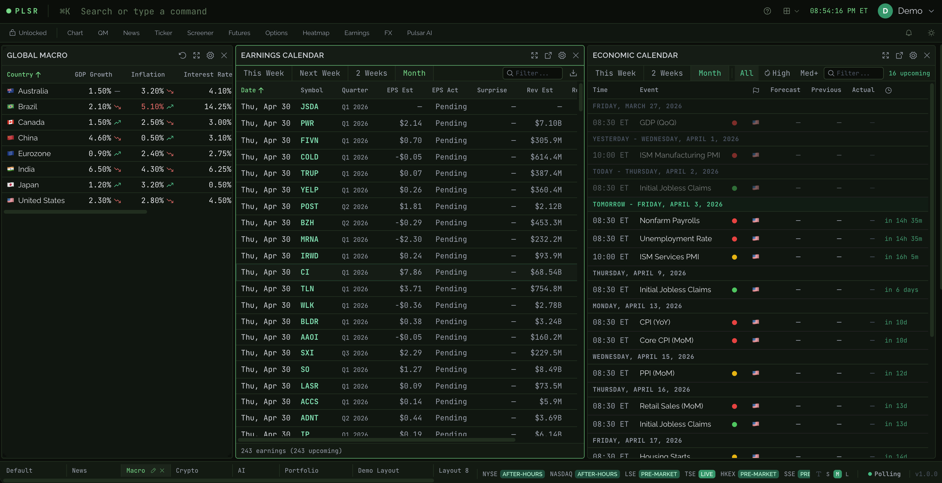Screen dimensions: 942x483
Task: Expand Global Macro panel to fullscreen
Action: point(196,56)
